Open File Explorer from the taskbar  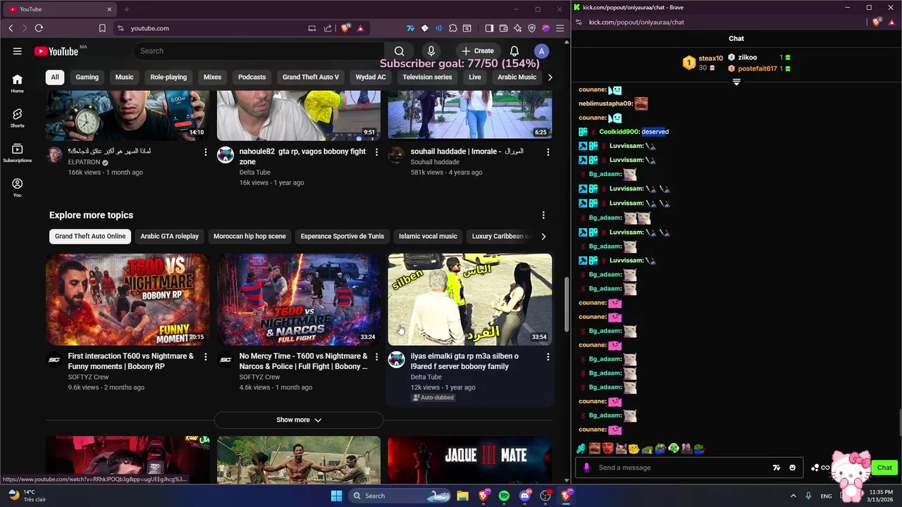(463, 496)
